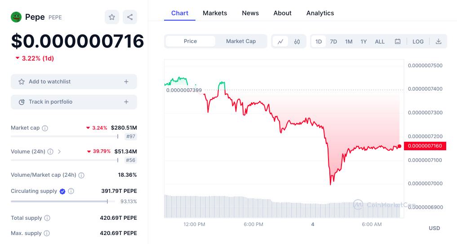The height and width of the screenshot is (244, 457).
Task: Open the Analytics tab
Action: (x=320, y=13)
